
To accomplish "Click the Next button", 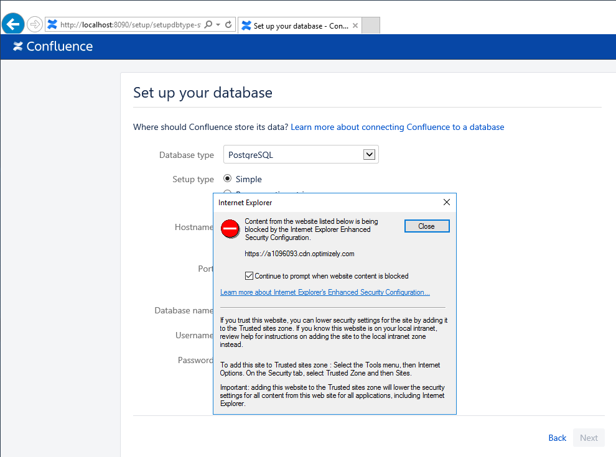I will pos(589,438).
